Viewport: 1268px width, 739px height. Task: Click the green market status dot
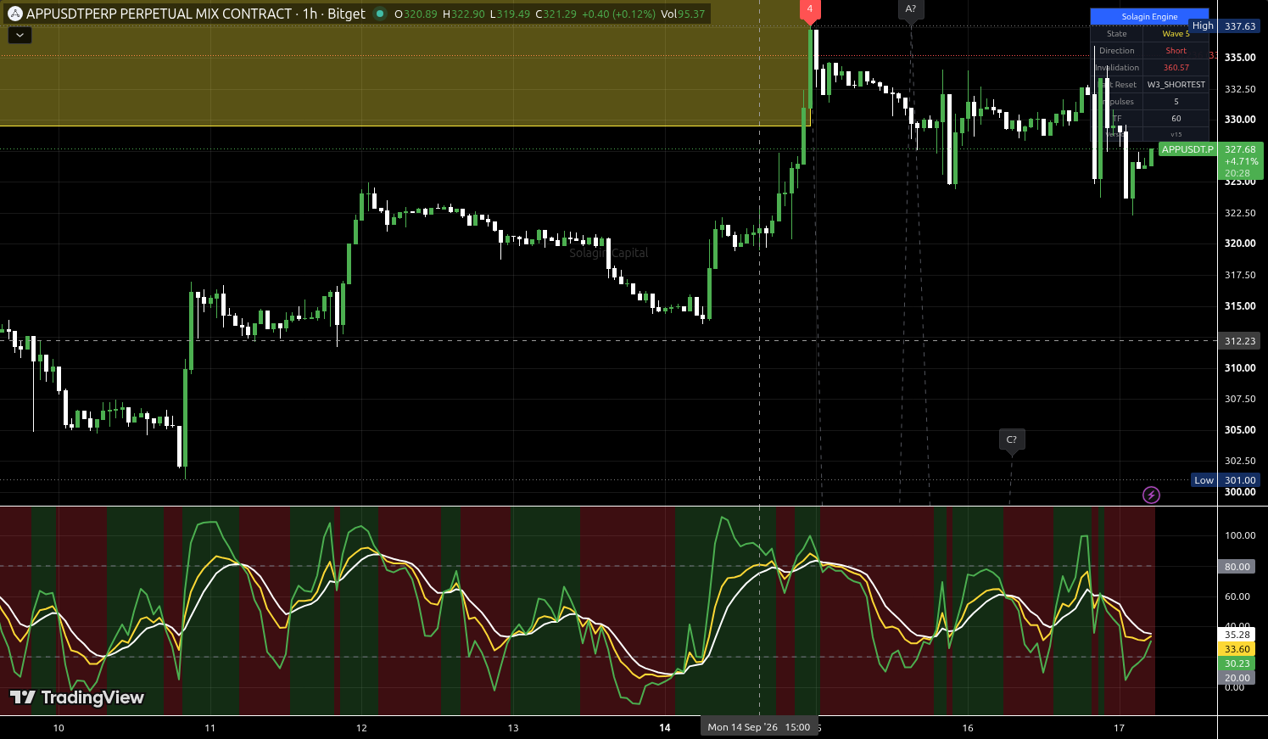tap(380, 14)
